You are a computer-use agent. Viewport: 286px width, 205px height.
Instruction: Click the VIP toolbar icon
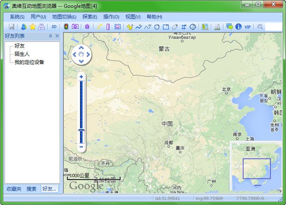pyautogui.click(x=247, y=27)
